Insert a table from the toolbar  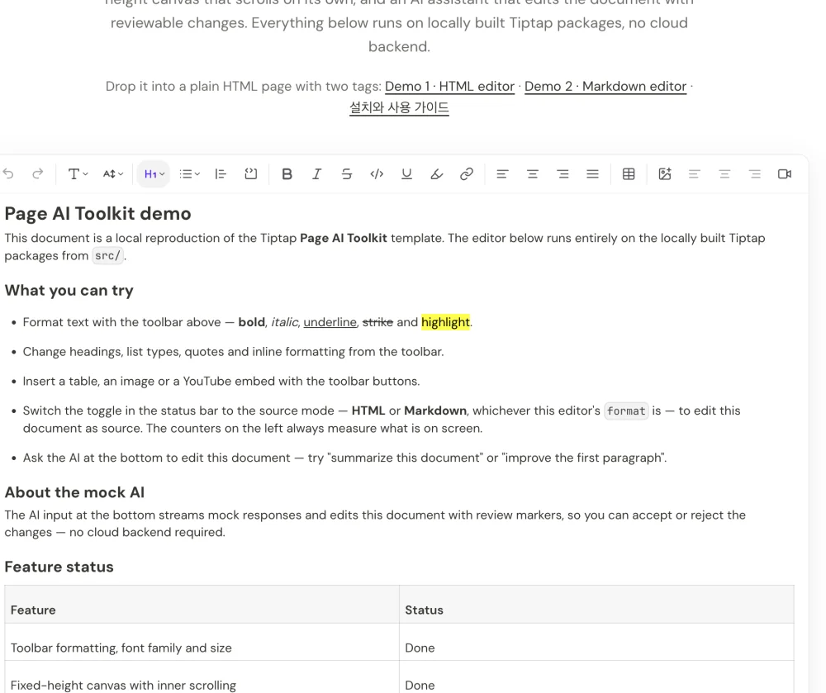pos(629,173)
